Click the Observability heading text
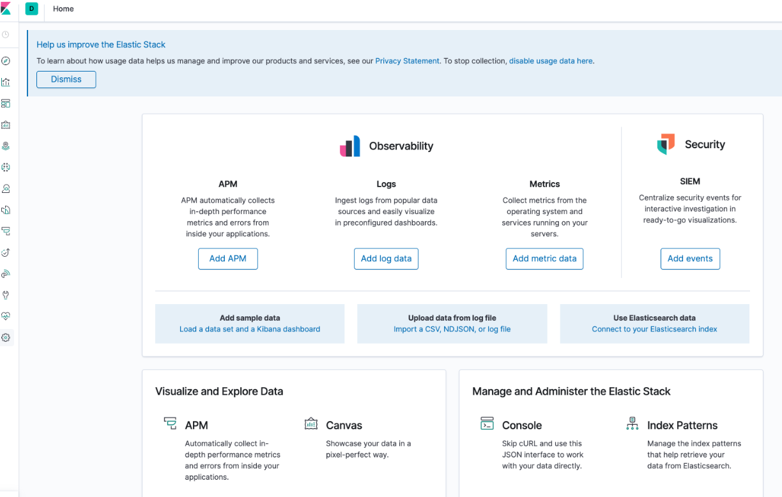The width and height of the screenshot is (782, 497). click(401, 146)
